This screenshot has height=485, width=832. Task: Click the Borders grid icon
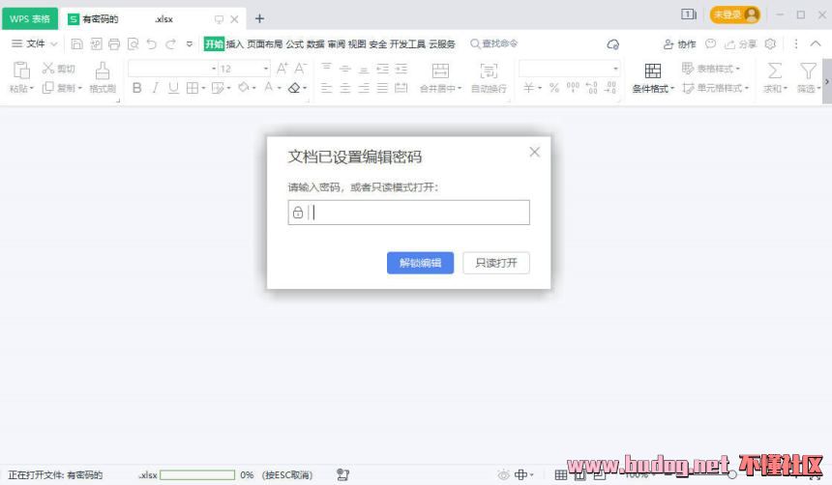[x=193, y=88]
